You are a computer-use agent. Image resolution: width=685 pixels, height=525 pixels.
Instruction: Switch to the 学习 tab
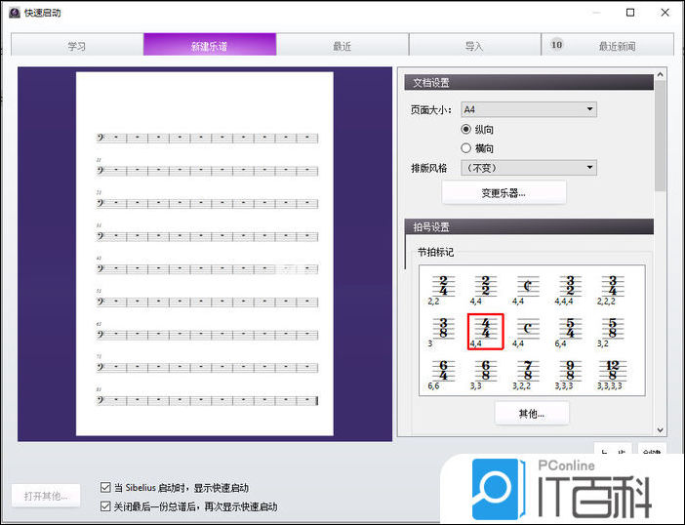click(77, 46)
